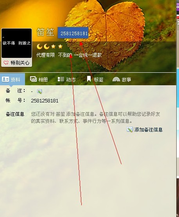The height and width of the screenshot is (217, 179).
Task: Click the first moon level icon
Action: [x=39, y=47]
